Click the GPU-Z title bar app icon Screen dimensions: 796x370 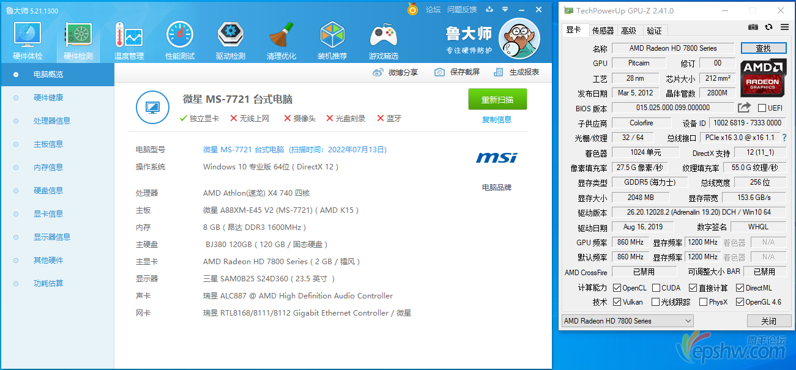click(x=568, y=10)
